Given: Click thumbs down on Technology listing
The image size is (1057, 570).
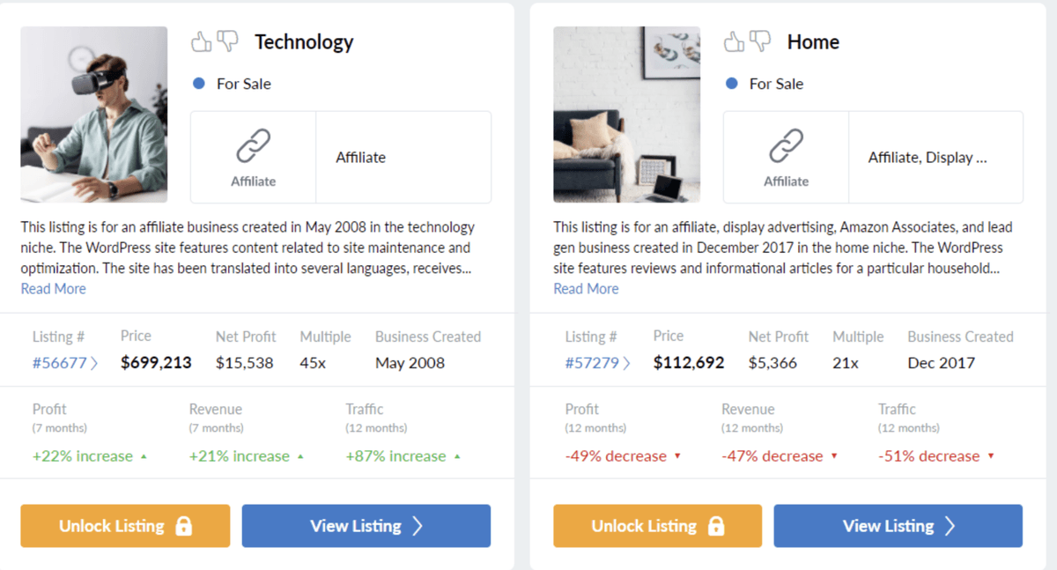Looking at the screenshot, I should [x=228, y=41].
